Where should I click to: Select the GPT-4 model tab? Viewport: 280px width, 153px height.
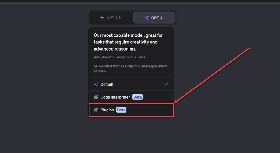pyautogui.click(x=154, y=18)
